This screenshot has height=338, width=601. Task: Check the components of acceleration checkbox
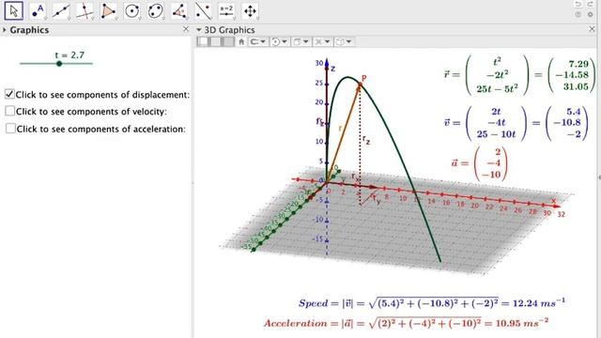[10, 129]
